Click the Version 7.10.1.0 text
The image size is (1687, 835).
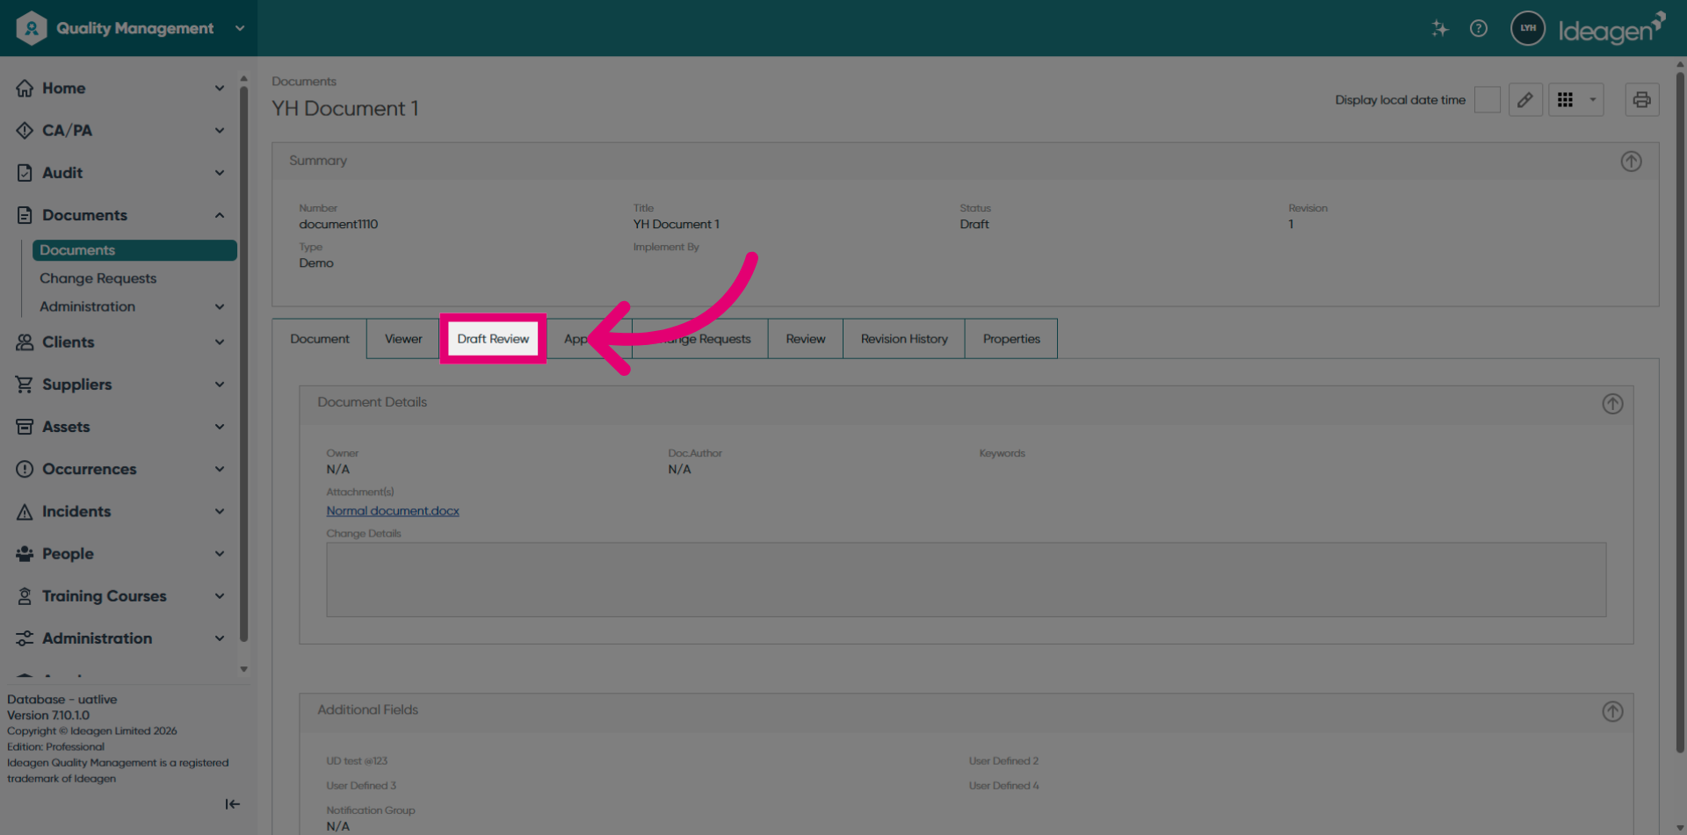click(48, 716)
